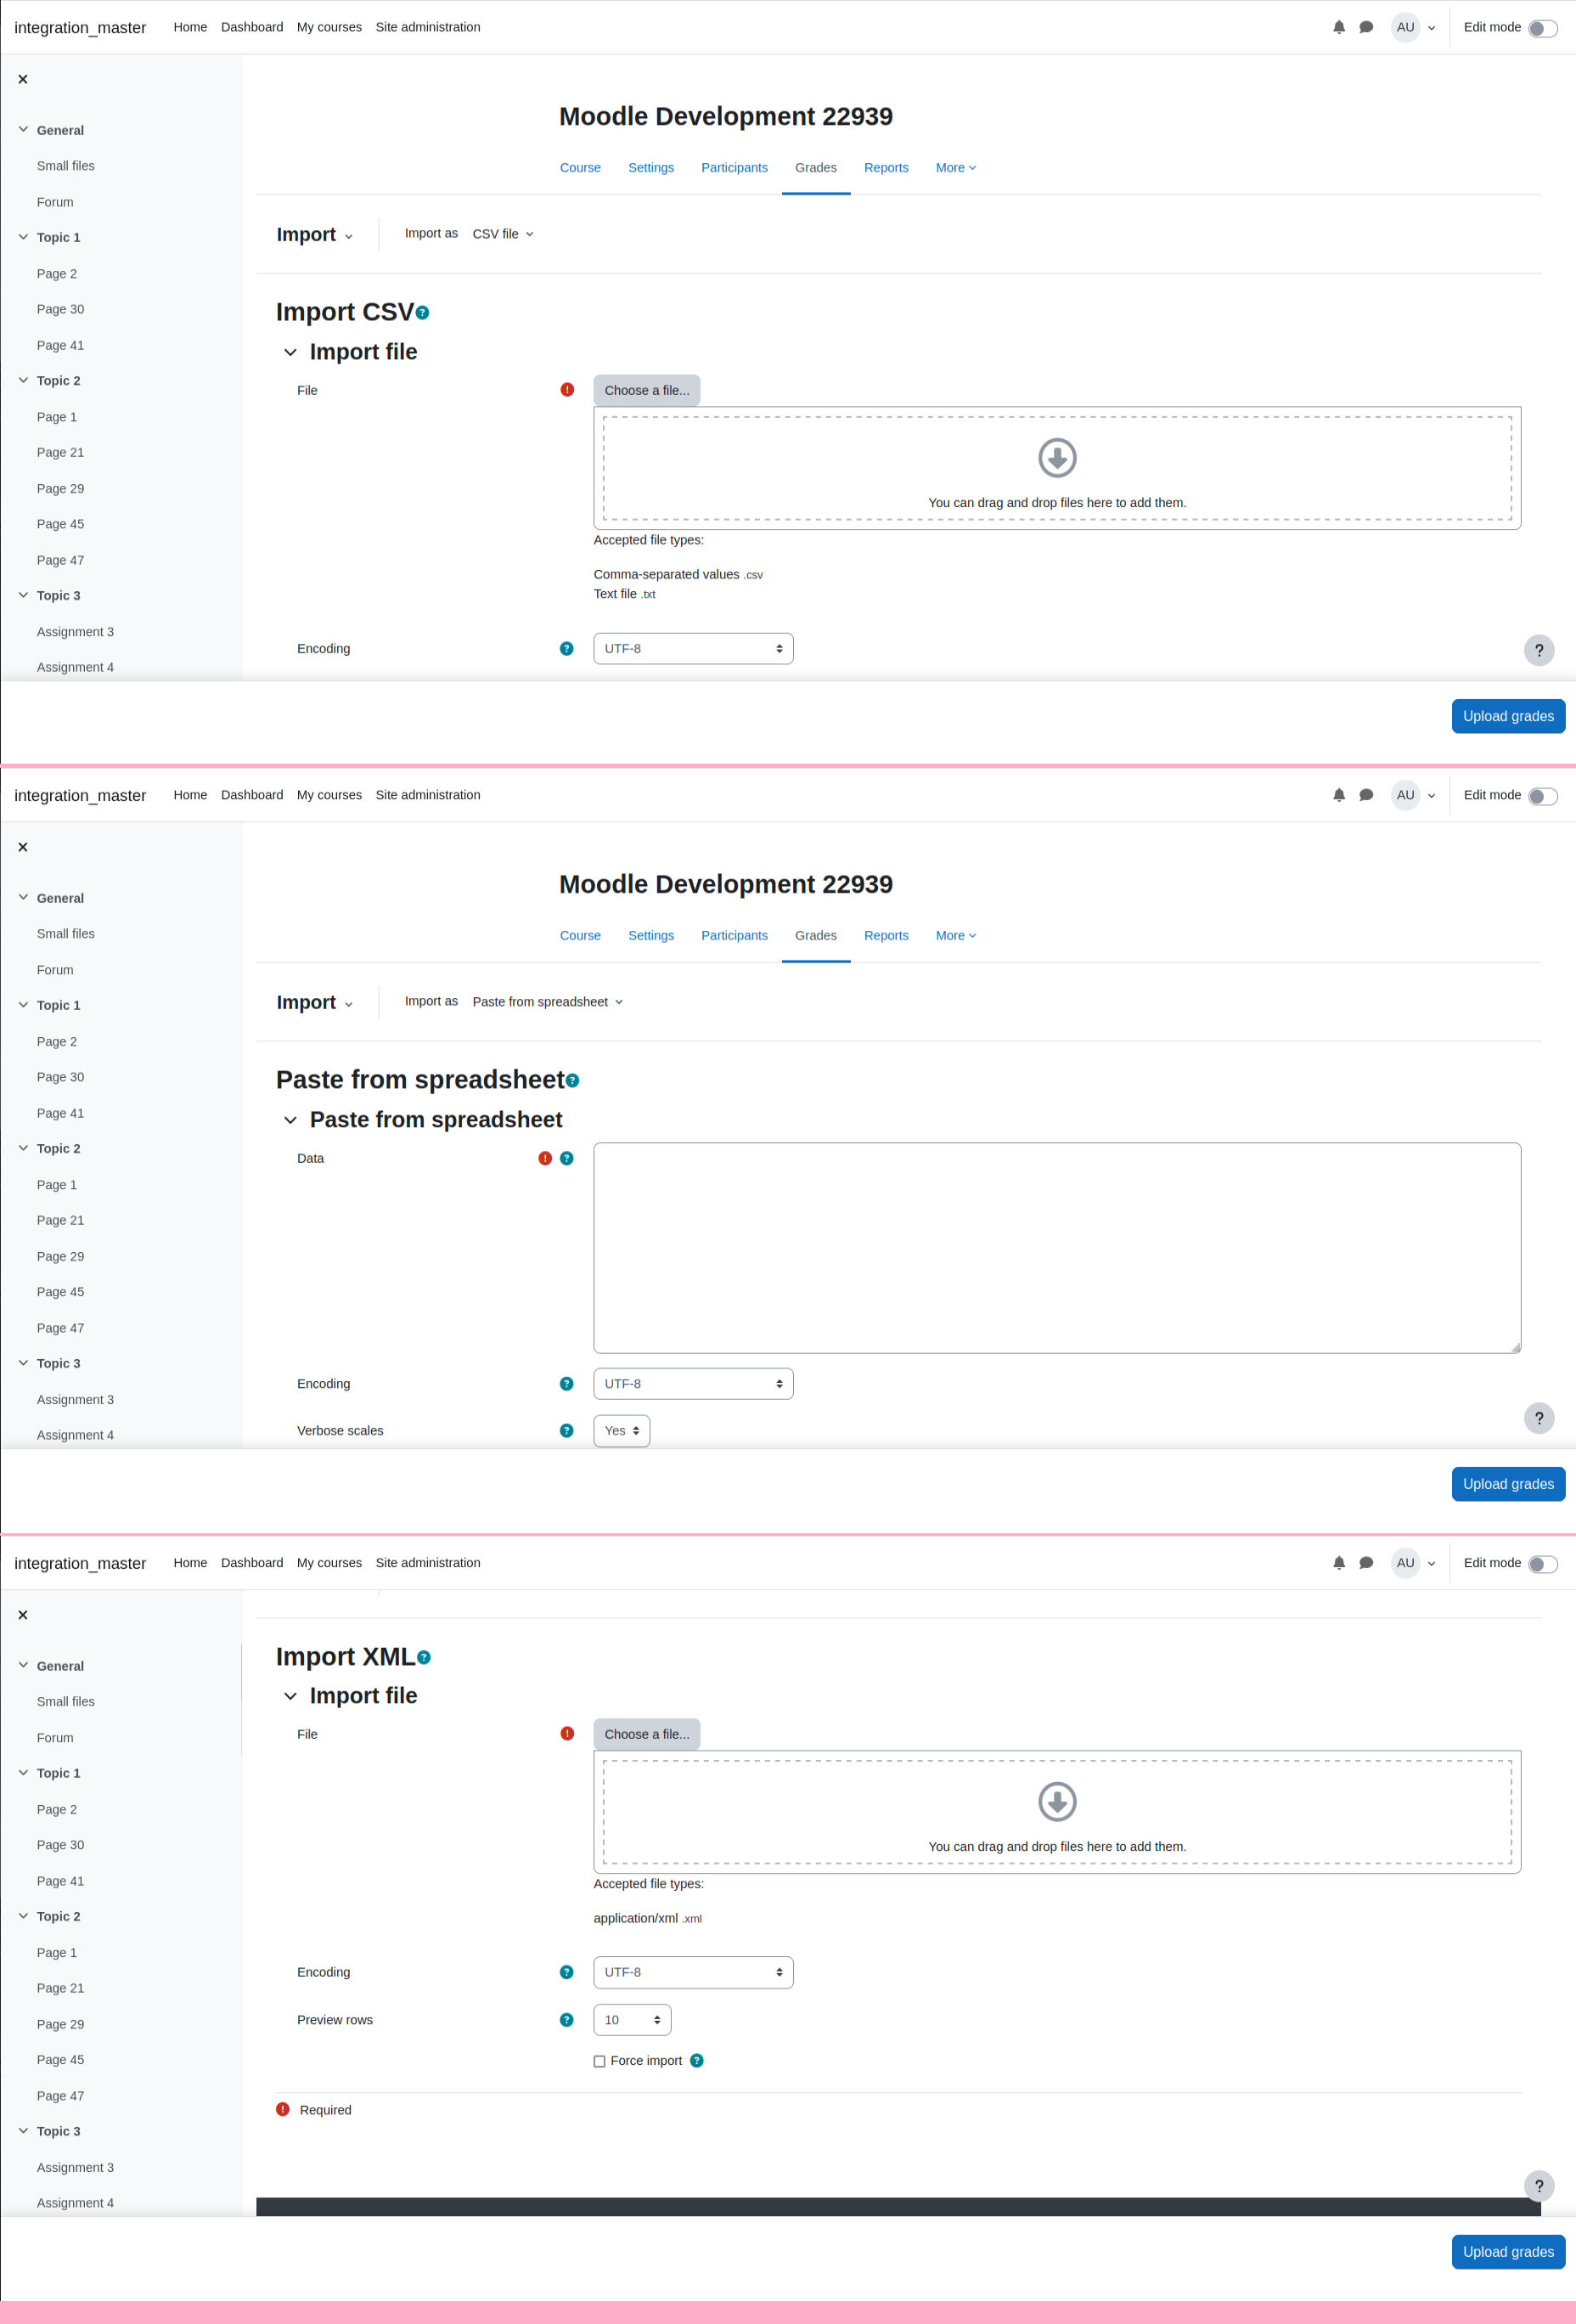Viewport: 1576px width, 2324px height.
Task: Open Reports tab on Paste from spreadsheet page
Action: [x=886, y=936]
